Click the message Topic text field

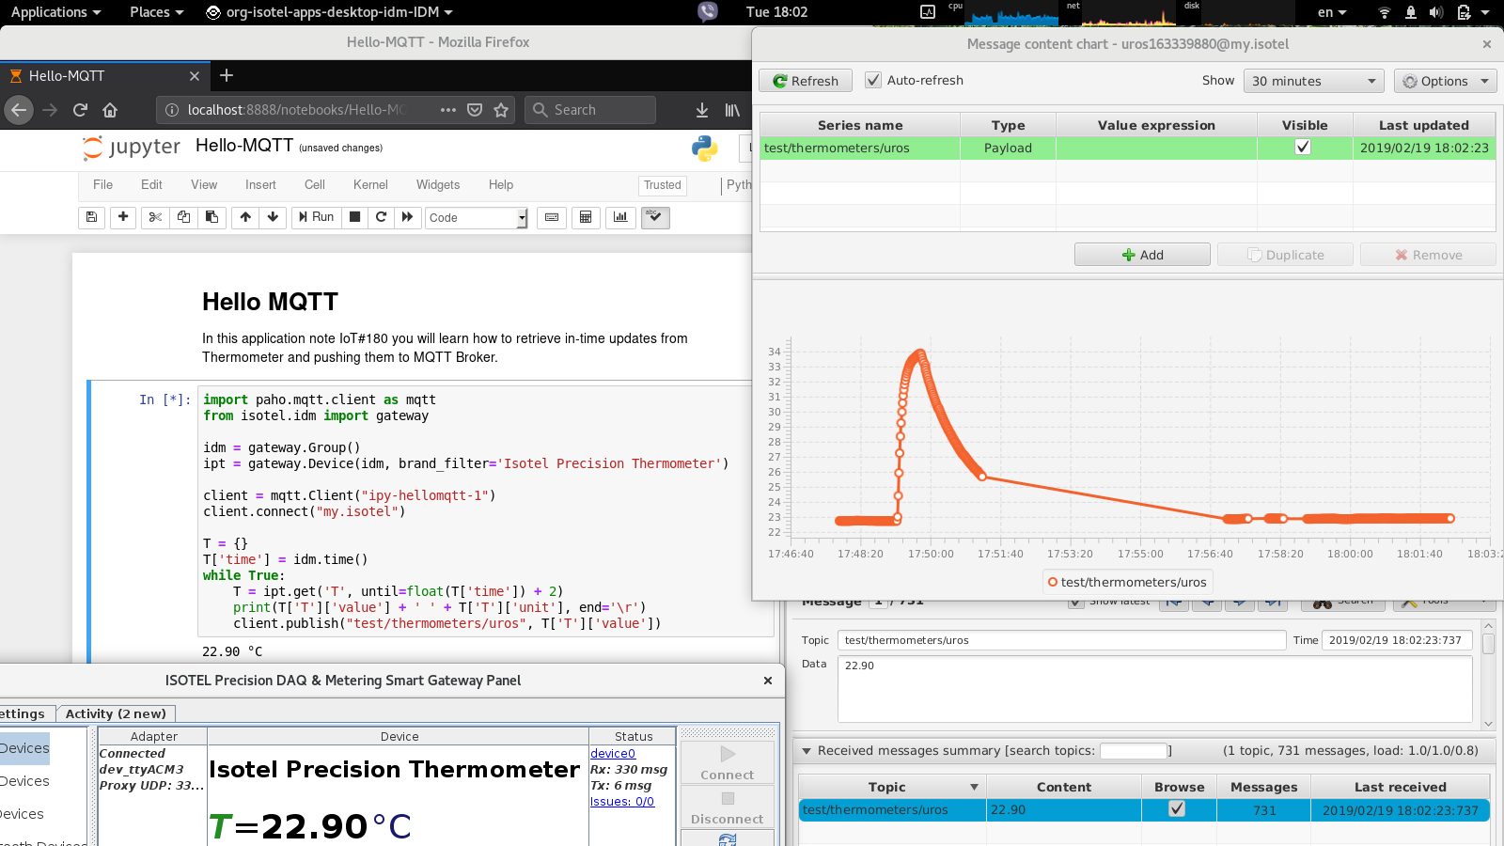(x=1061, y=640)
